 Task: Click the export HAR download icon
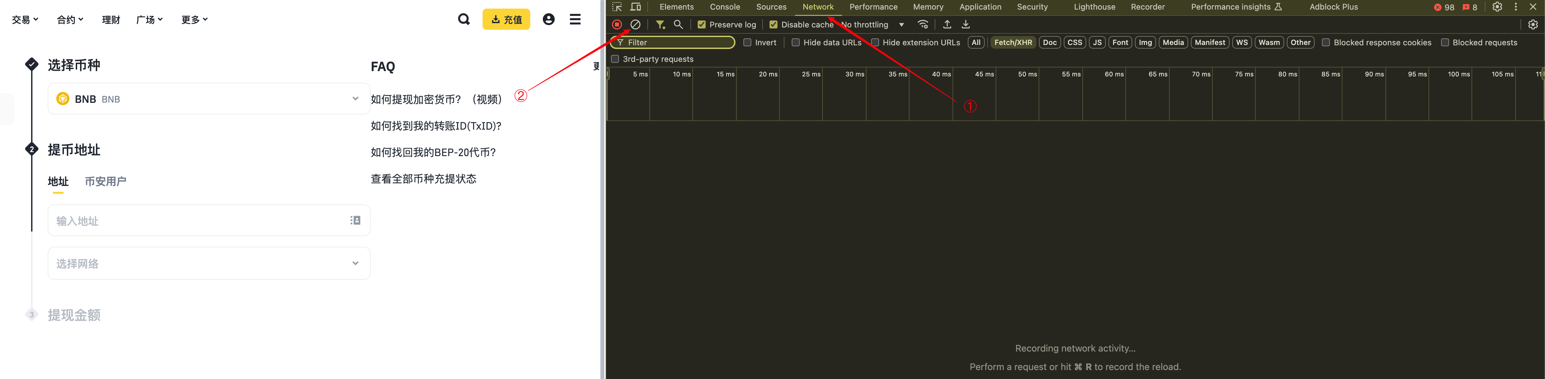coord(966,24)
